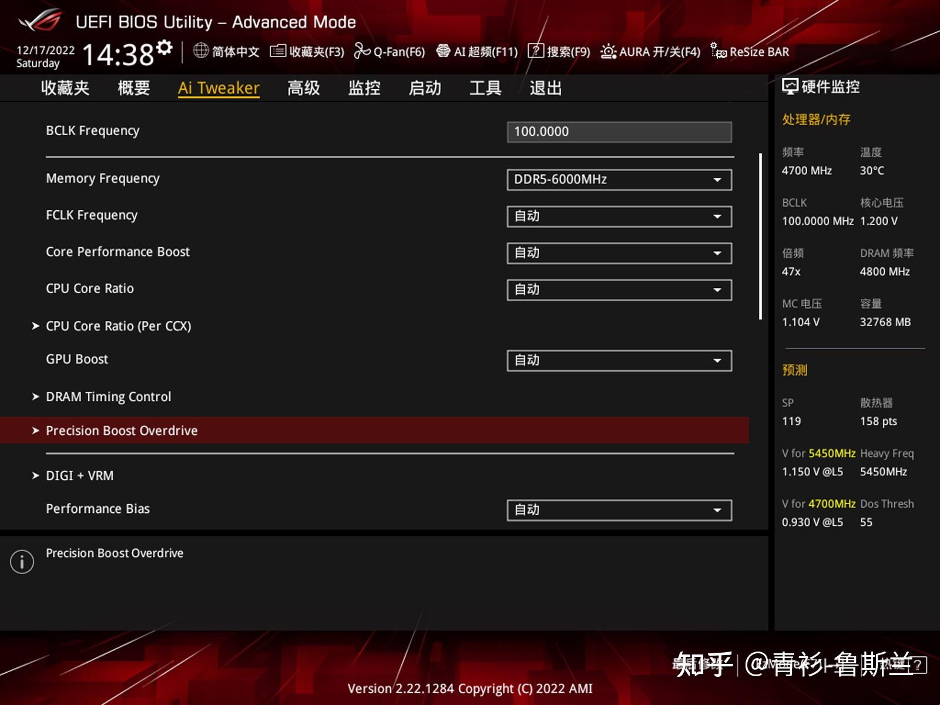This screenshot has height=705, width=940.
Task: Switch to the 概要 tab
Action: pos(134,88)
